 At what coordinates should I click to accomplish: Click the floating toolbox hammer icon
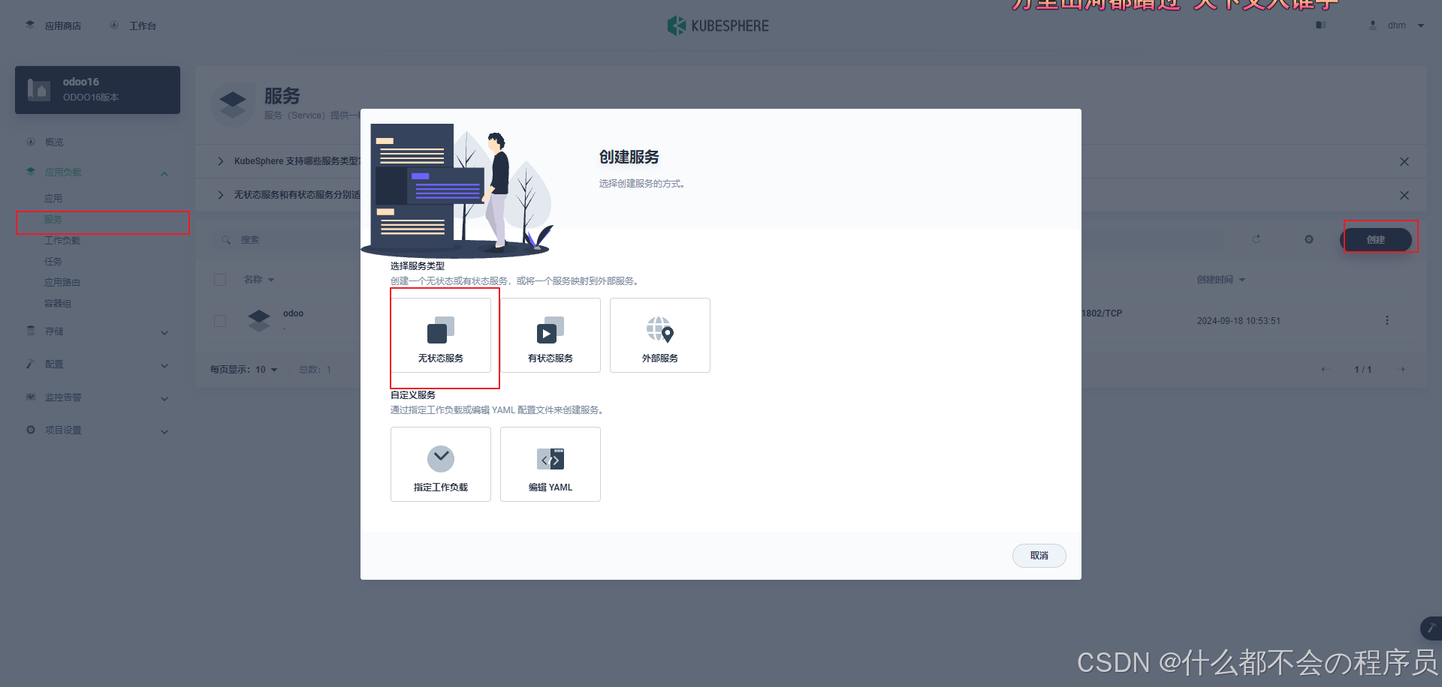[x=1431, y=628]
